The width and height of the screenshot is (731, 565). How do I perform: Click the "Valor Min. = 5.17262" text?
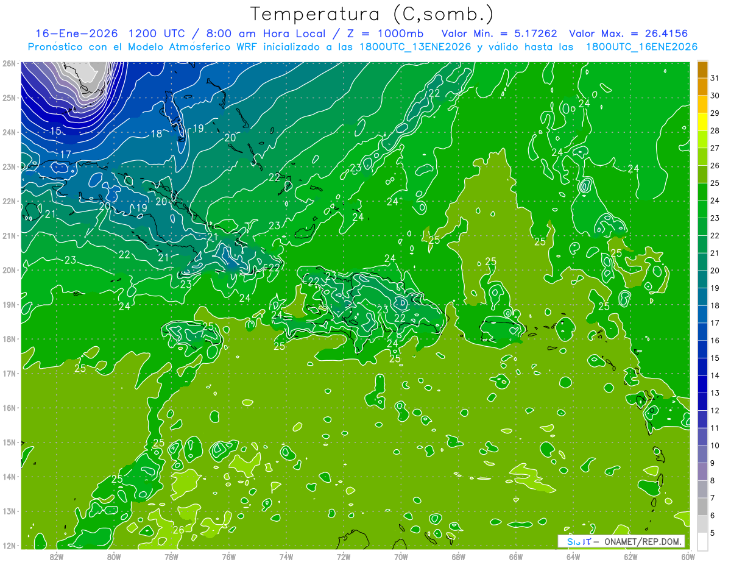click(x=500, y=33)
